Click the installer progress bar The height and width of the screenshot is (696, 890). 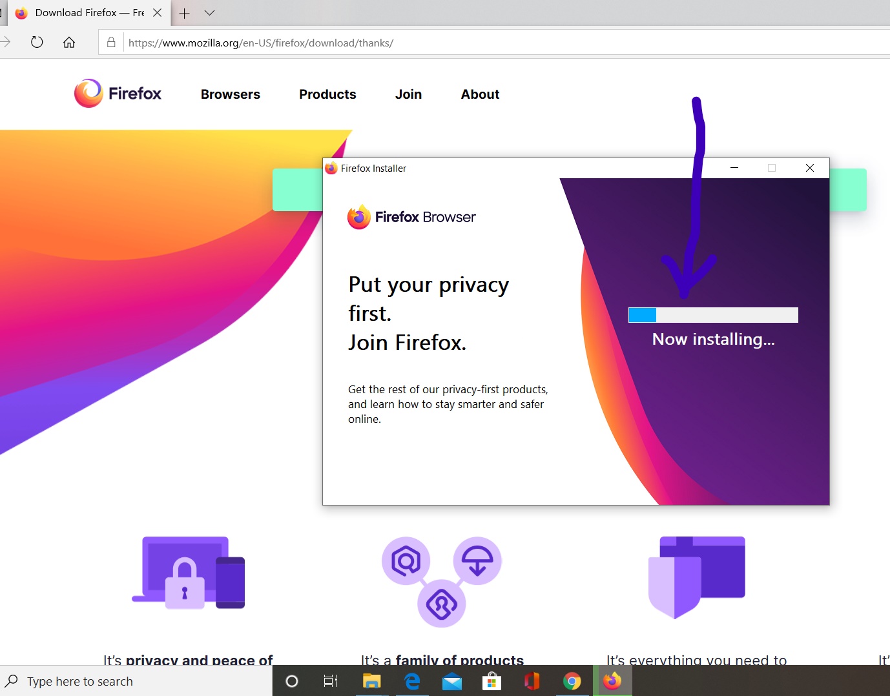(x=713, y=315)
